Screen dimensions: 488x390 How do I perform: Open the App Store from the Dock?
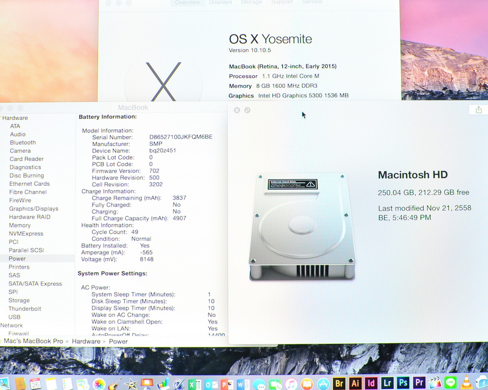323,384
